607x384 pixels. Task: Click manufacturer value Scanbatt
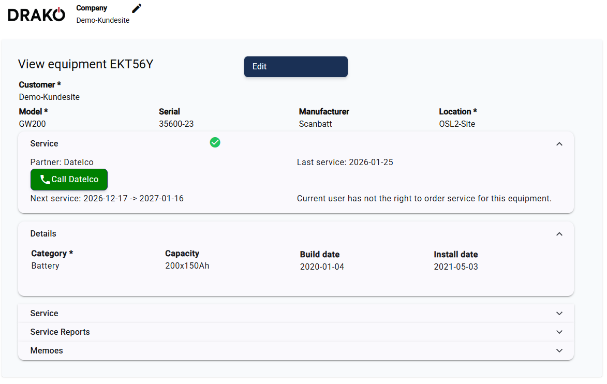(x=316, y=124)
